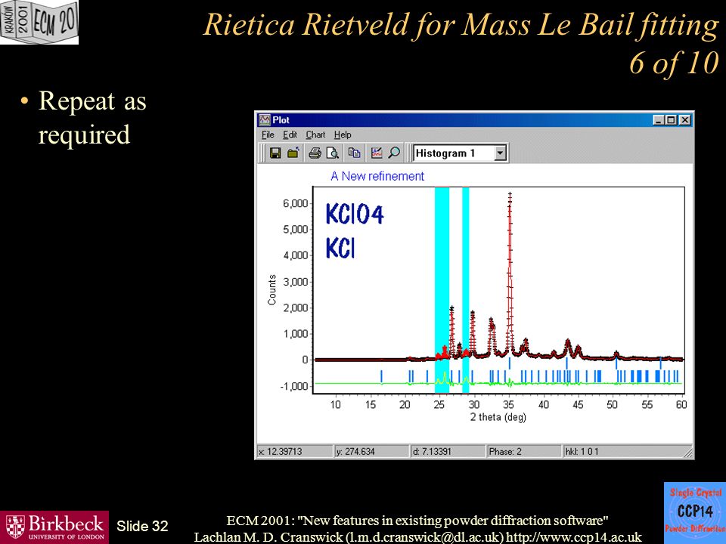This screenshot has width=726, height=544.
Task: Click the d: 7.13391 status field
Action: click(448, 452)
